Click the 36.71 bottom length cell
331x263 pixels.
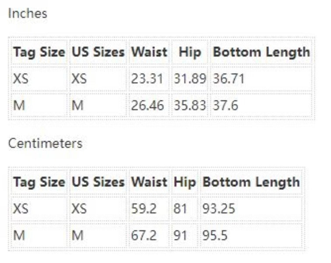(x=229, y=79)
